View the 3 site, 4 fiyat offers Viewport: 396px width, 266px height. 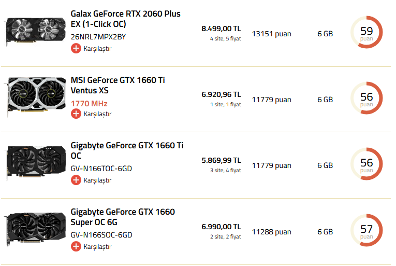pos(226,170)
